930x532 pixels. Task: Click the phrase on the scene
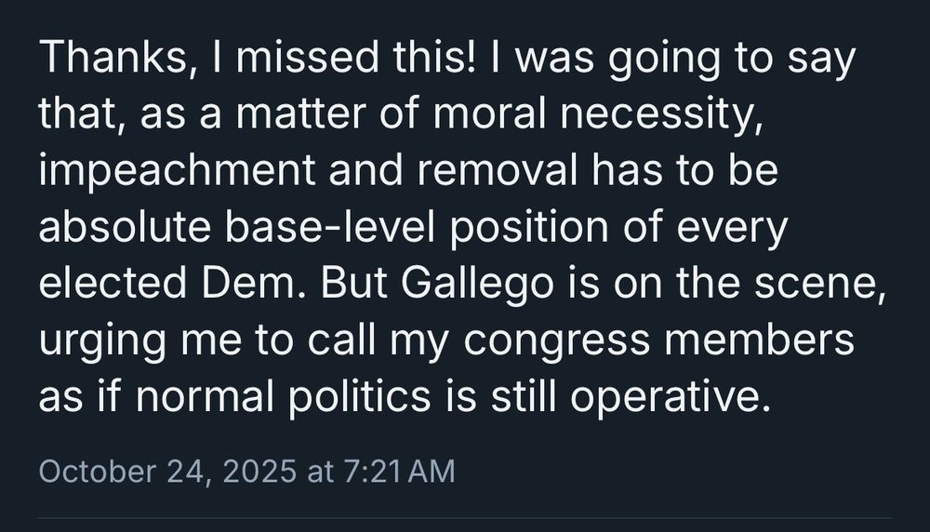click(759, 286)
